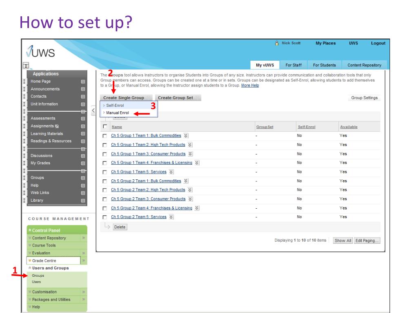Click the icon right of Assessments menu item
This screenshot has width=418, height=313.
coord(83,119)
